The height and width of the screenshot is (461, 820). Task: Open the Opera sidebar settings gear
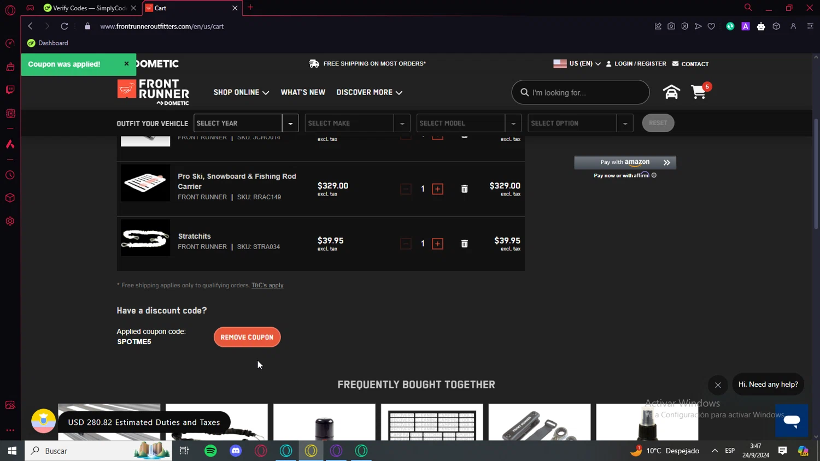10,221
